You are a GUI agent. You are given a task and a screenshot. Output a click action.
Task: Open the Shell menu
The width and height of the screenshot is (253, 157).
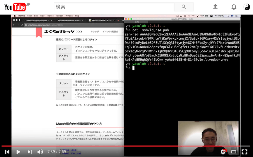[30, 16]
